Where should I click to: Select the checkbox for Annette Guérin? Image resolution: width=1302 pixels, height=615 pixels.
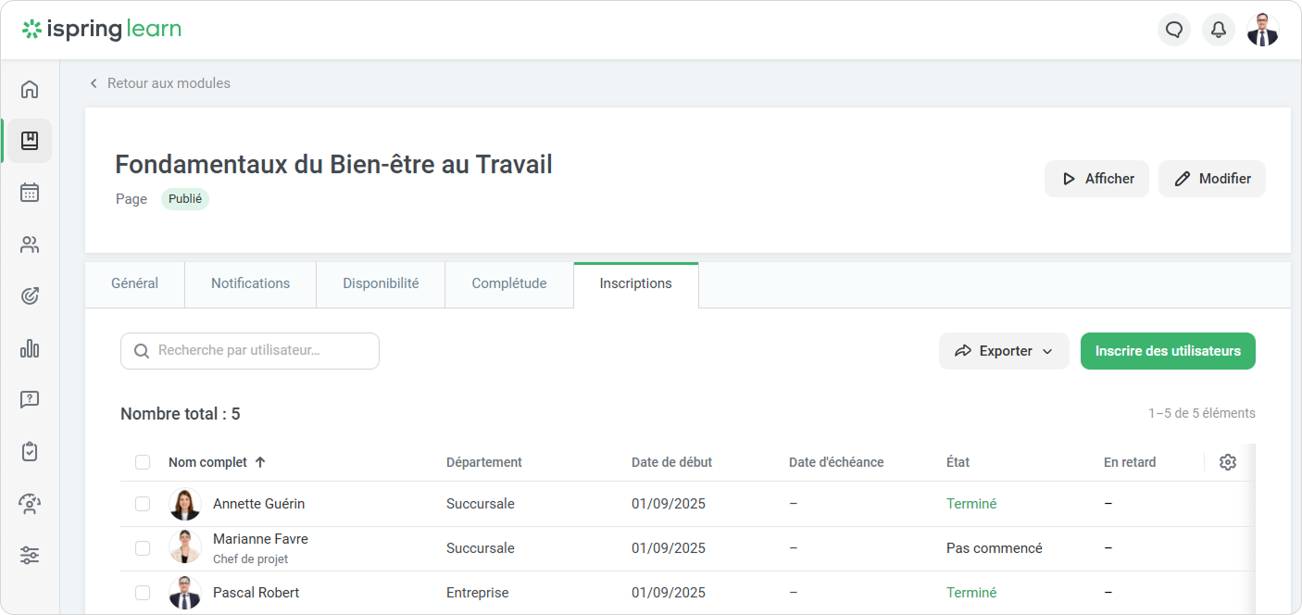[x=143, y=504]
